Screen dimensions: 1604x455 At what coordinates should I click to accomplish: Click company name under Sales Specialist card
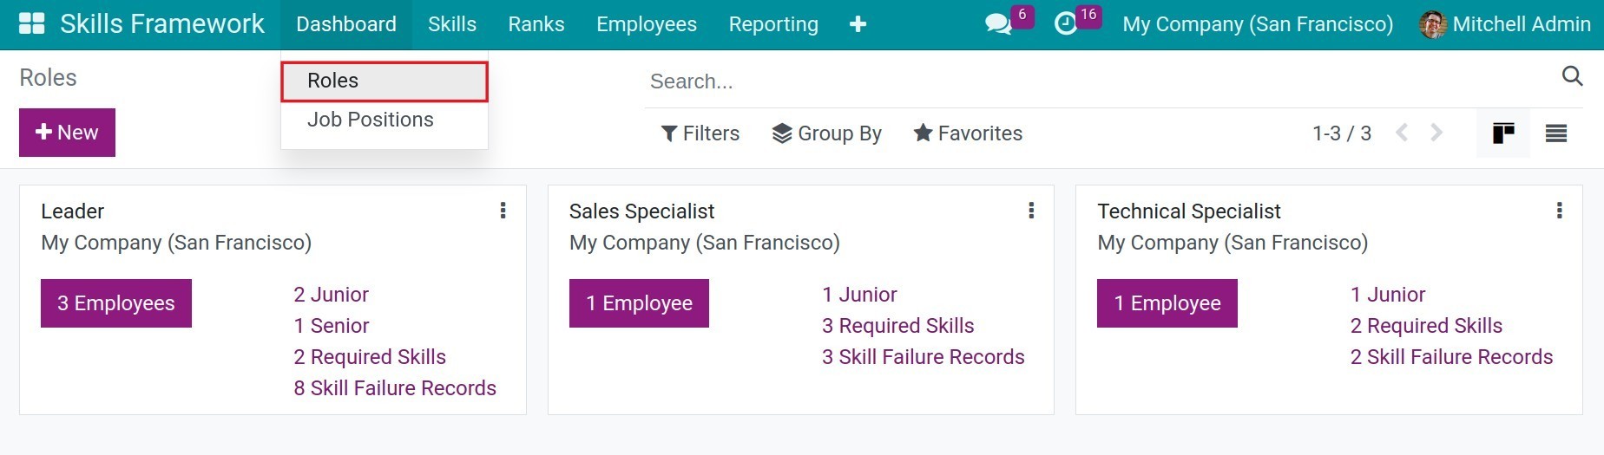click(x=705, y=243)
